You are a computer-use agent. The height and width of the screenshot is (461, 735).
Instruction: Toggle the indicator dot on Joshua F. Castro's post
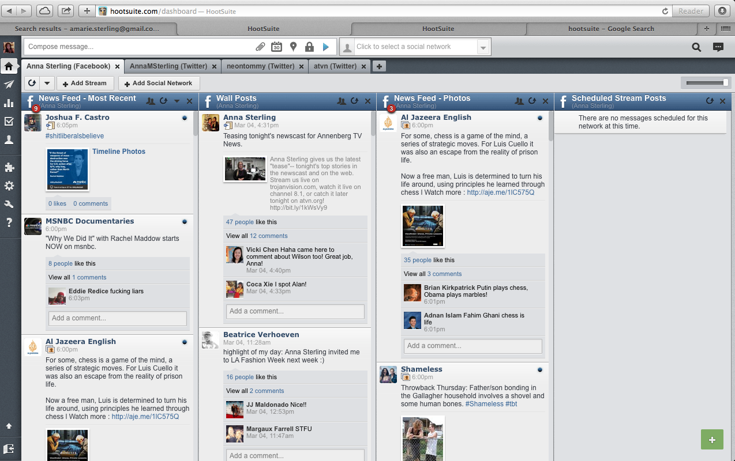[185, 118]
